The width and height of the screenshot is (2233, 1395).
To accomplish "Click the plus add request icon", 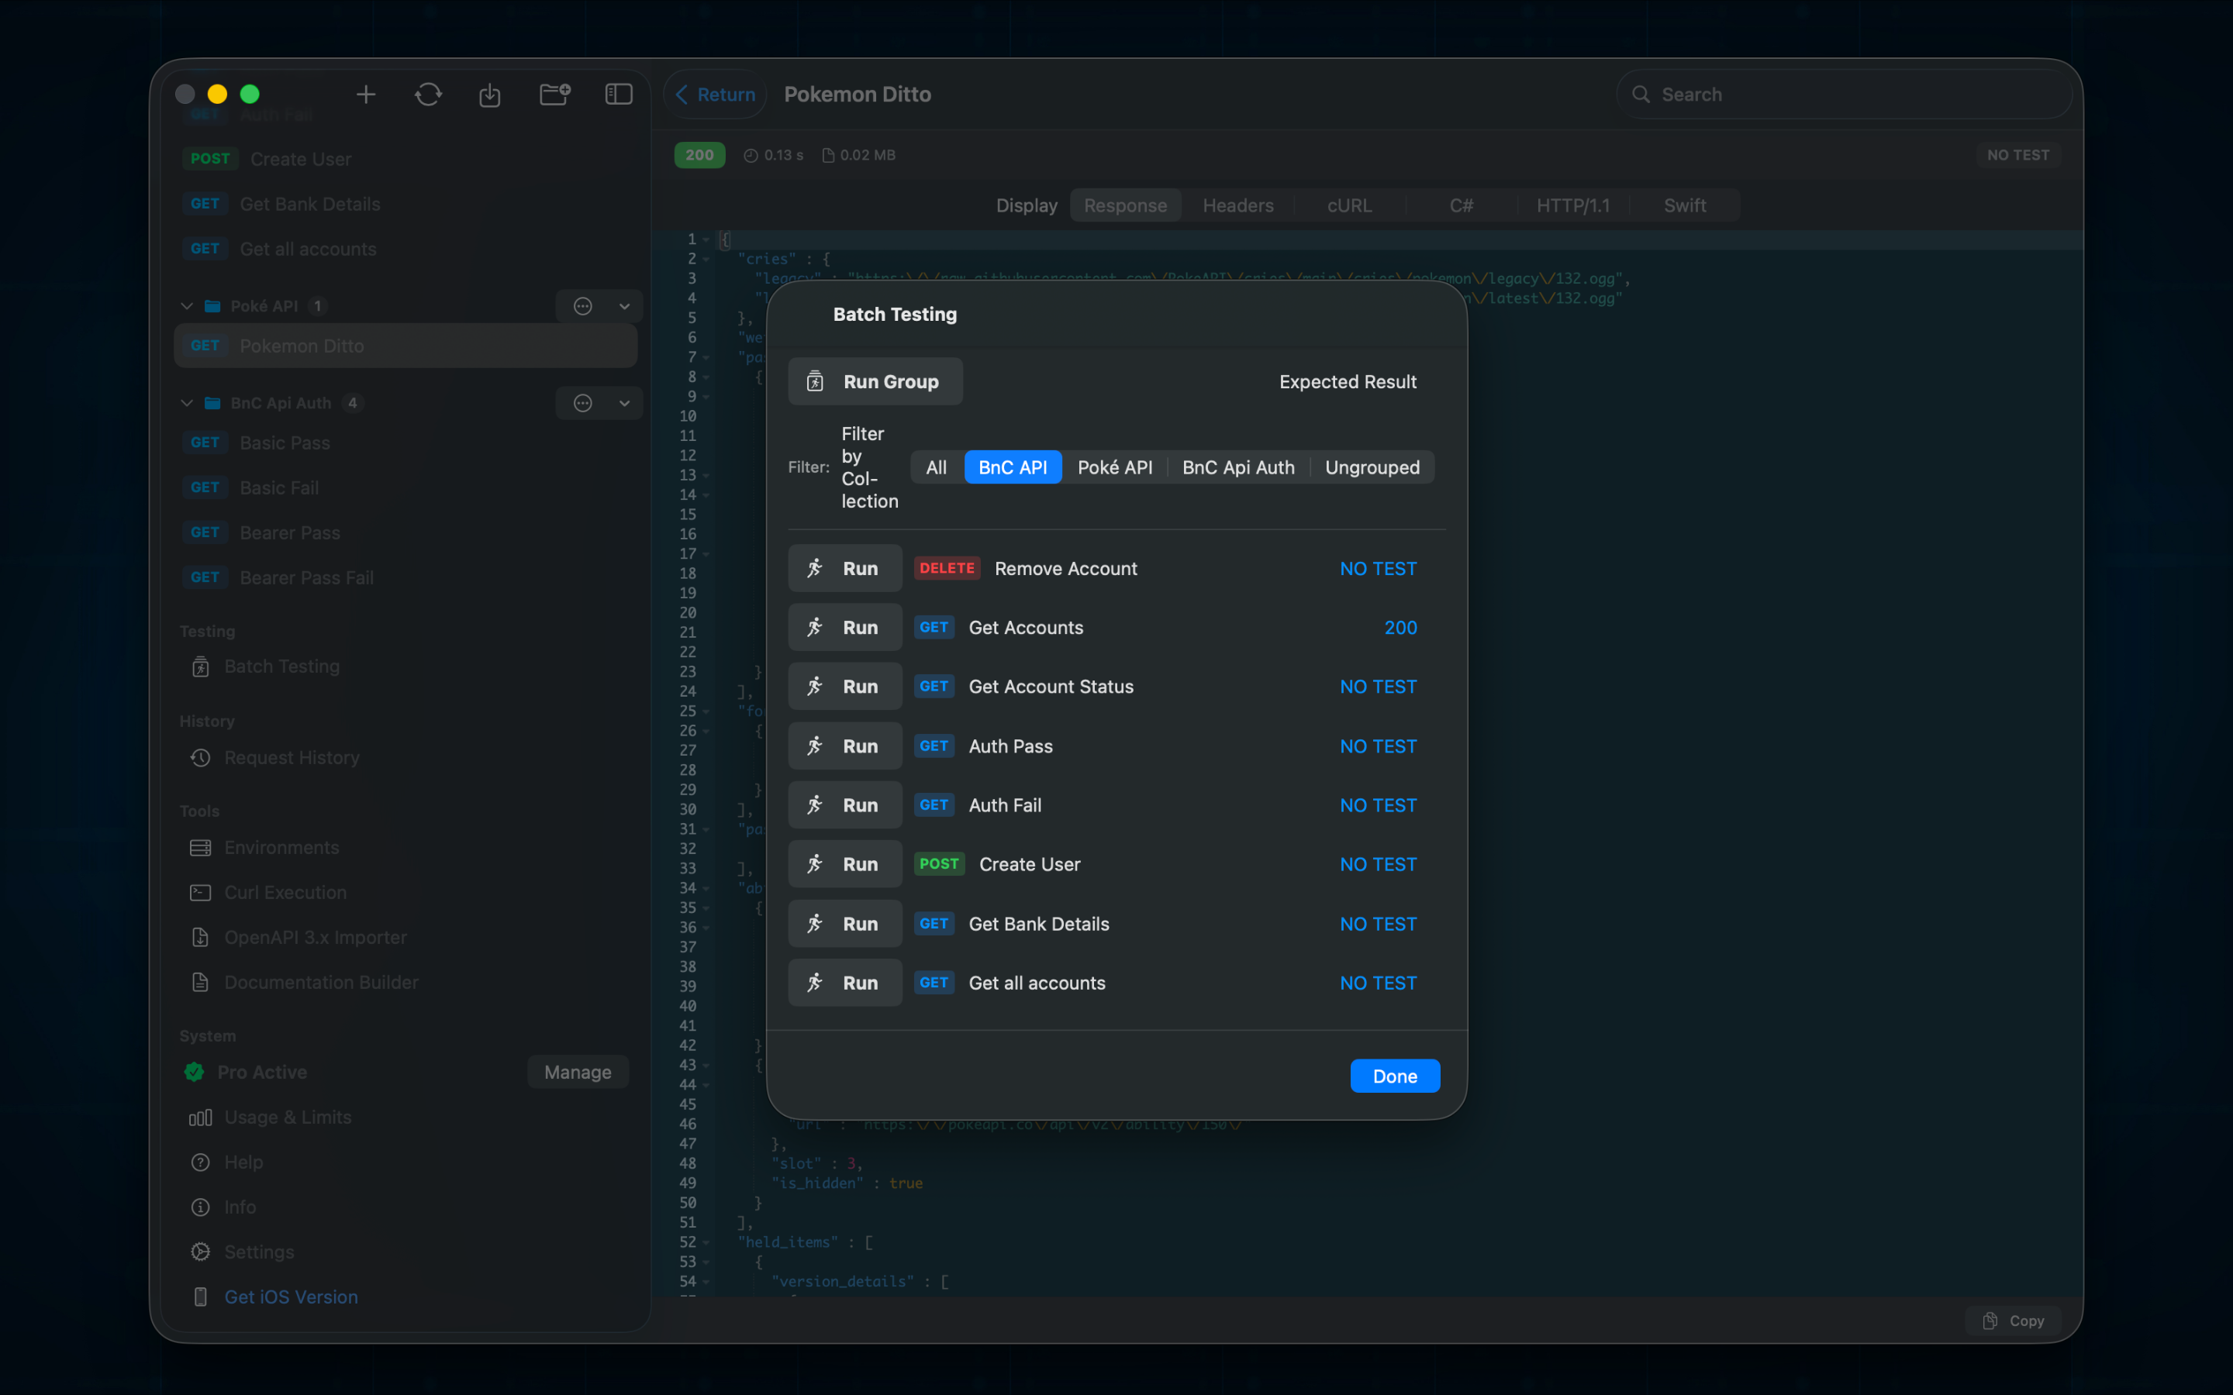I will click(366, 94).
